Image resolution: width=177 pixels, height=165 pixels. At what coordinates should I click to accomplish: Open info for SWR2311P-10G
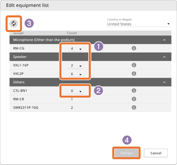click(x=134, y=107)
